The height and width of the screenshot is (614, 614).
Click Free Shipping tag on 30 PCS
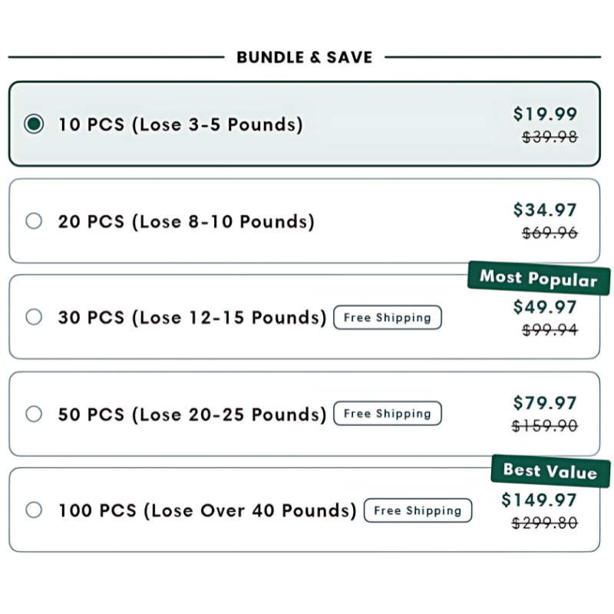point(388,317)
